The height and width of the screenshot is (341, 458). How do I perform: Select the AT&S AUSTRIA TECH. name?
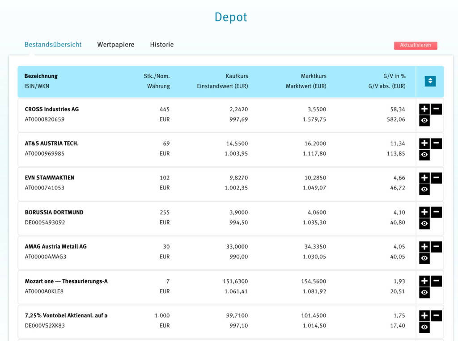pos(52,143)
